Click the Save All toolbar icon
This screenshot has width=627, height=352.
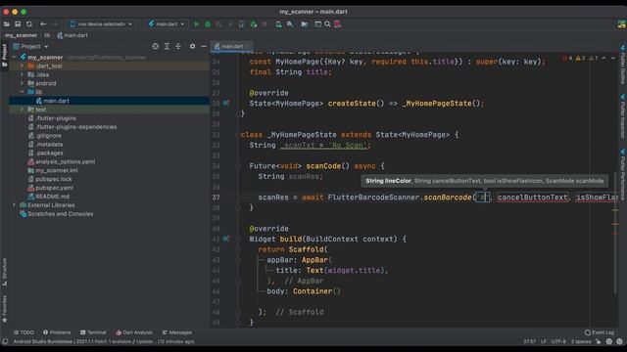tap(18, 23)
